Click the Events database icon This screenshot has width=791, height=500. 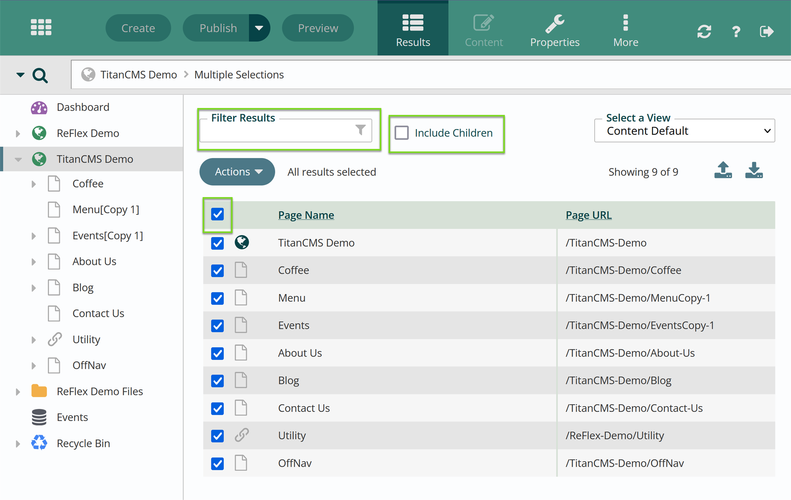[x=39, y=417]
